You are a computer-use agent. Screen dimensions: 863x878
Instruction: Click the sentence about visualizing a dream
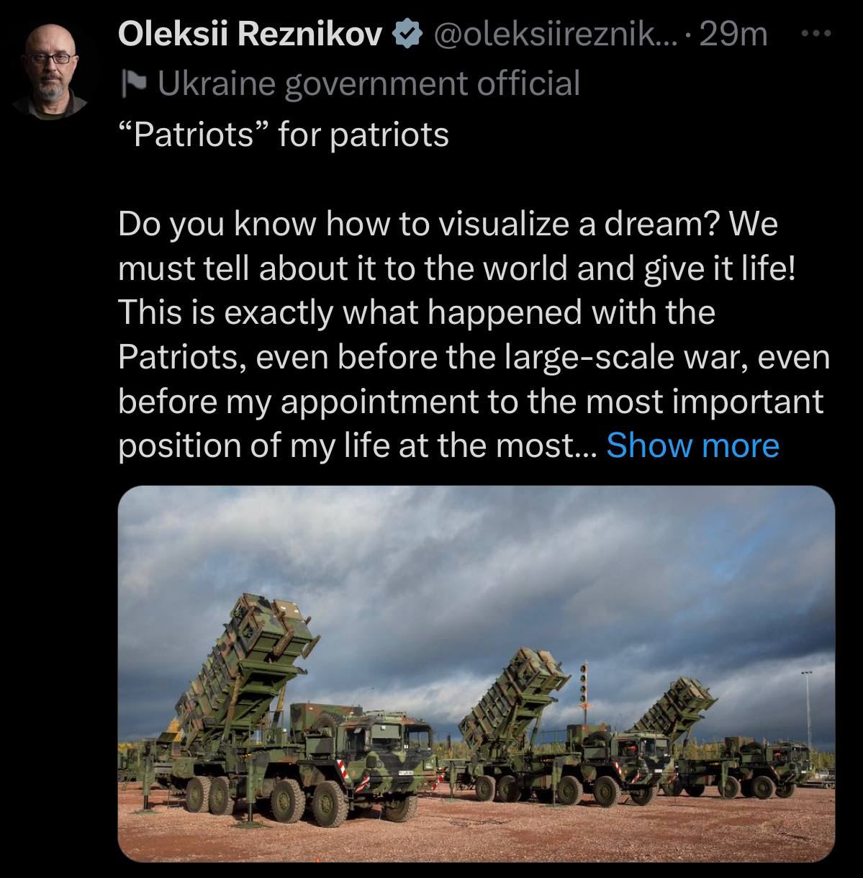click(x=416, y=225)
